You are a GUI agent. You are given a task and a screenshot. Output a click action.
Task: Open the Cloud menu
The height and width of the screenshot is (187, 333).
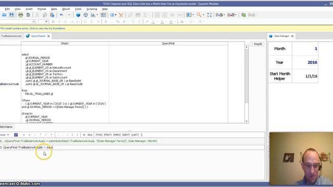(x=66, y=9)
